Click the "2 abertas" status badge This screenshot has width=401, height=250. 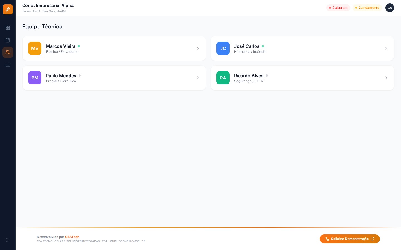click(338, 8)
